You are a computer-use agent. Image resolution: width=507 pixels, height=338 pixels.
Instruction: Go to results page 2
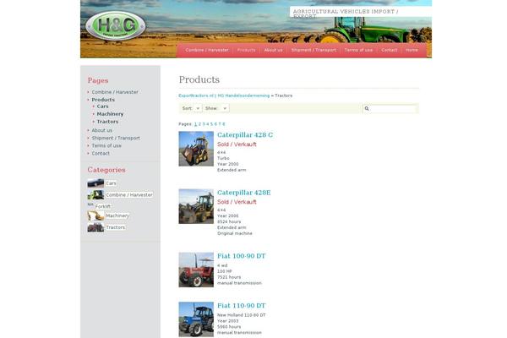click(199, 124)
